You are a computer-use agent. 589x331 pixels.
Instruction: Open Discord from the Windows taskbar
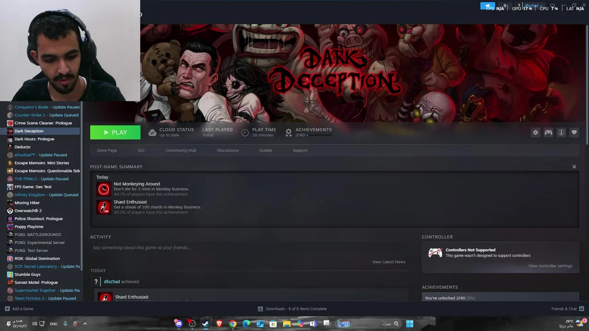click(x=179, y=324)
